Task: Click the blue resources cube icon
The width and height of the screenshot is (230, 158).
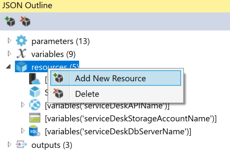Action: point(22,67)
